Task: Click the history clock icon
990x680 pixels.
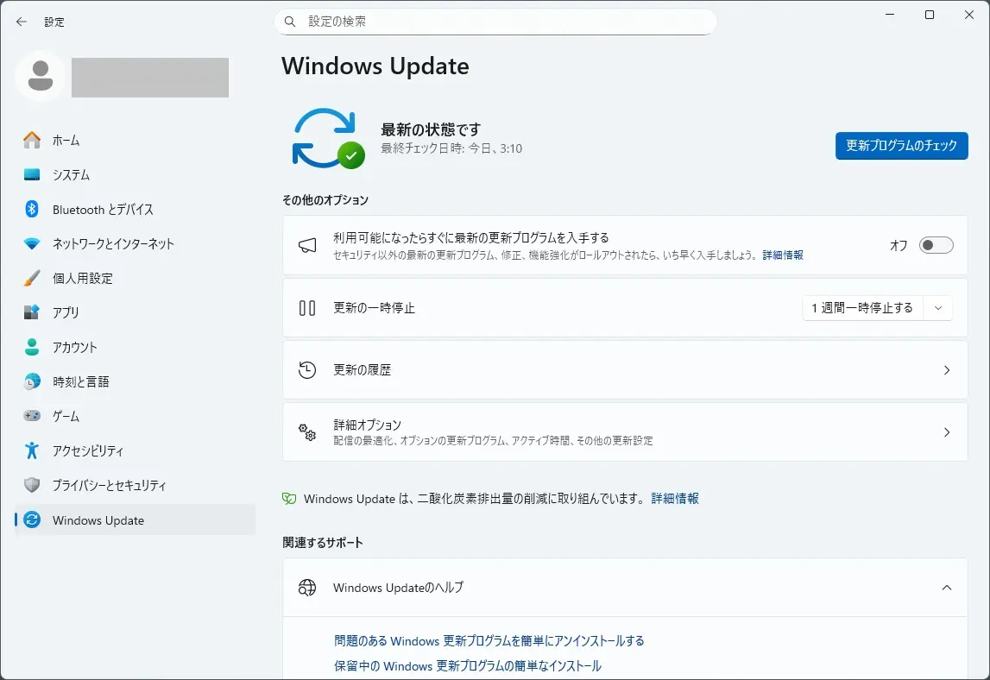Action: [307, 370]
